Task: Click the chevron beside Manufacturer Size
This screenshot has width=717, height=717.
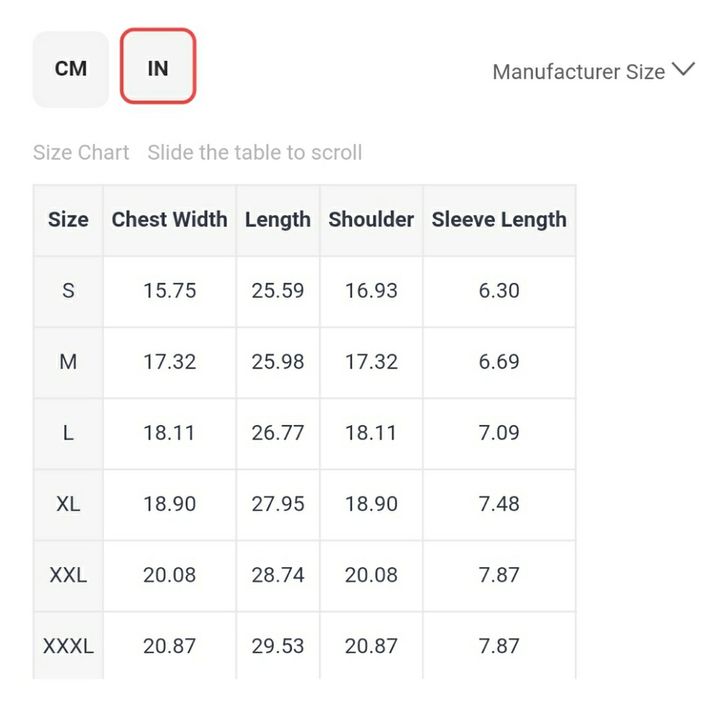Action: [683, 70]
